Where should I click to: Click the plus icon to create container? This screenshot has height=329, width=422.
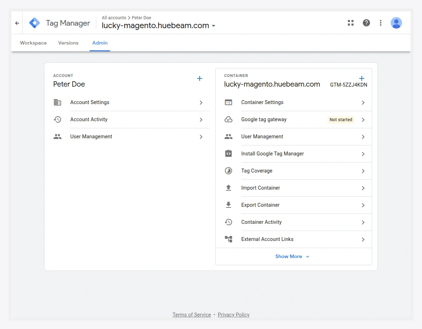pyautogui.click(x=362, y=78)
